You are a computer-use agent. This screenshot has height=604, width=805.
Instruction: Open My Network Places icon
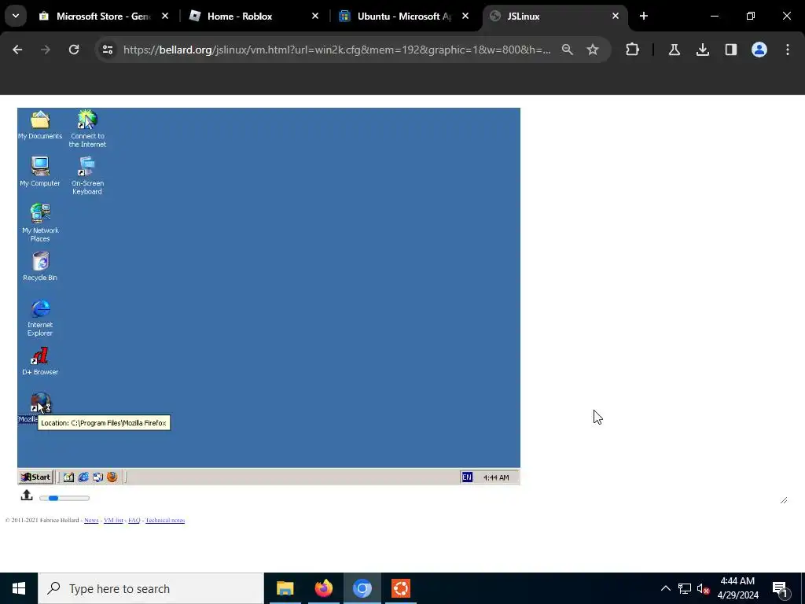40,223
